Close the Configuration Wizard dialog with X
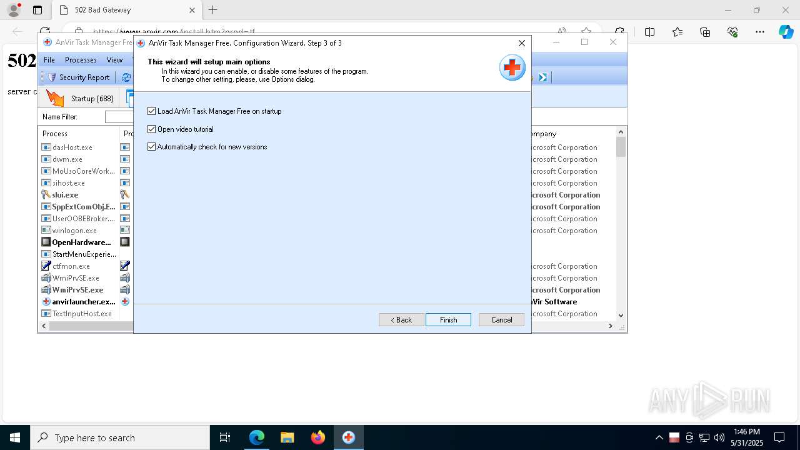The image size is (800, 450). [522, 43]
